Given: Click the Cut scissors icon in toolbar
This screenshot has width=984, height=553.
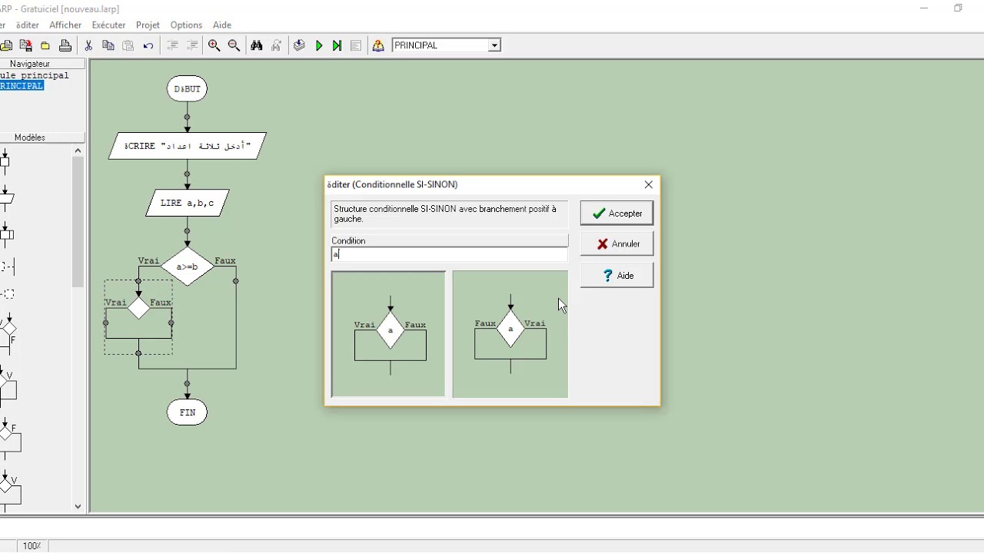Looking at the screenshot, I should coord(88,45).
